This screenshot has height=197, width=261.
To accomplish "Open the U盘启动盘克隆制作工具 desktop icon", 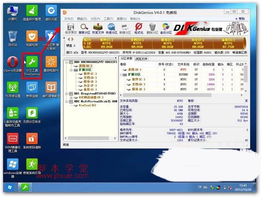I will (x=13, y=117).
